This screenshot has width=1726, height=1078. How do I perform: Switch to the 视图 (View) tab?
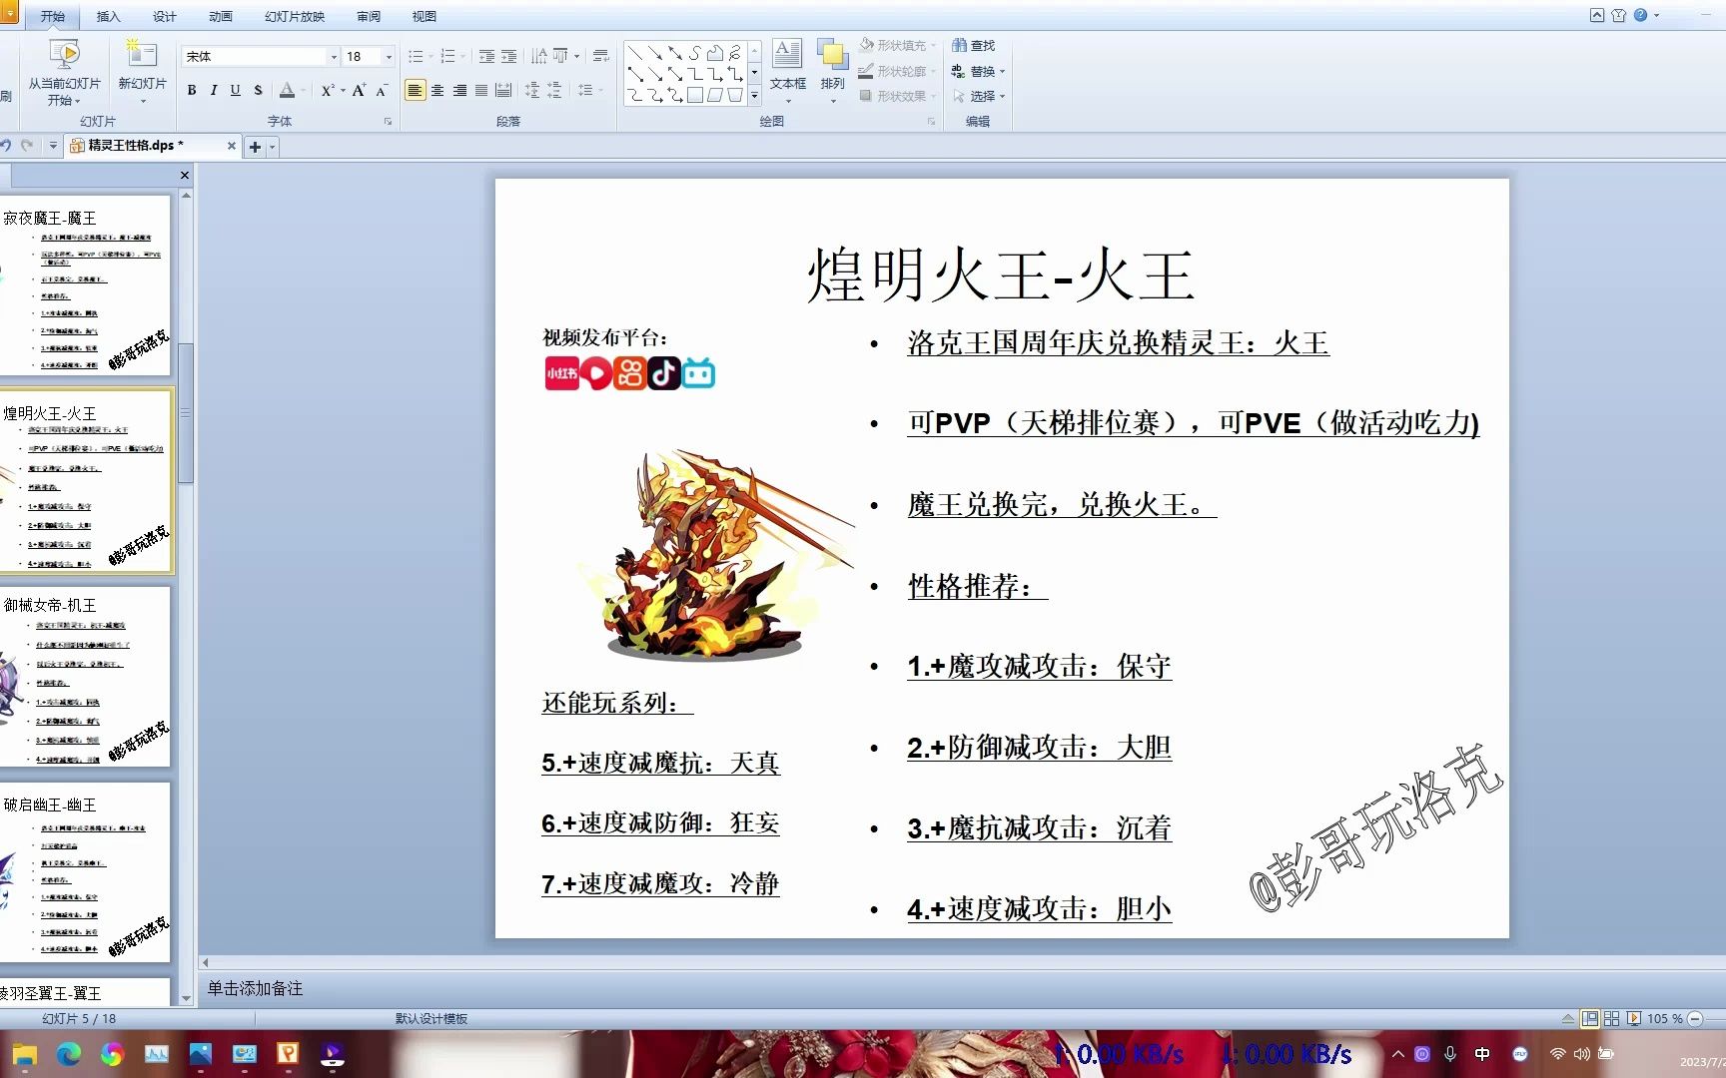[425, 16]
